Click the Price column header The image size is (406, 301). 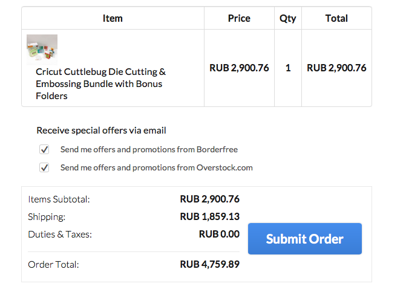239,18
